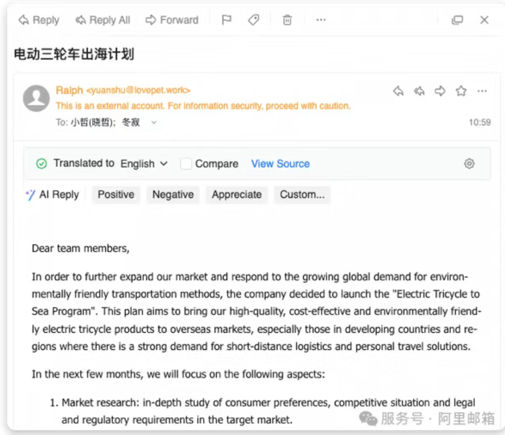Open sender header more options ellipsis

point(482,91)
